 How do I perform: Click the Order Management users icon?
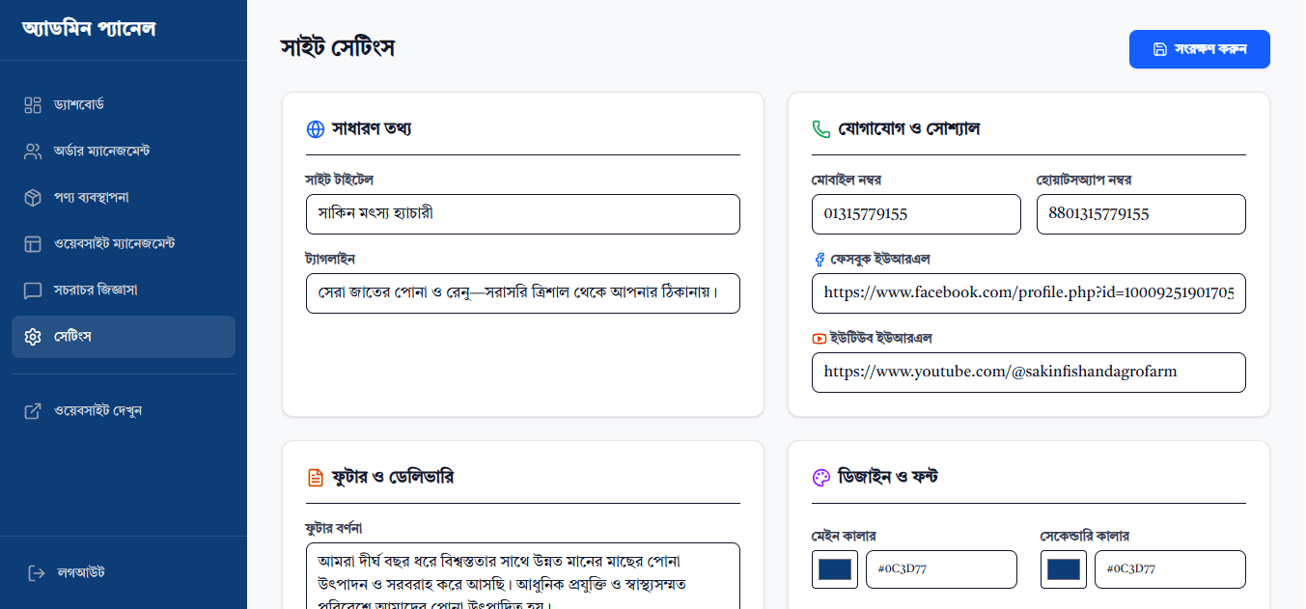[33, 151]
